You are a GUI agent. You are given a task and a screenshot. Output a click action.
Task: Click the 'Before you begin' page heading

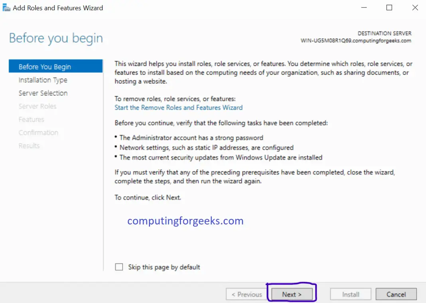(55, 38)
